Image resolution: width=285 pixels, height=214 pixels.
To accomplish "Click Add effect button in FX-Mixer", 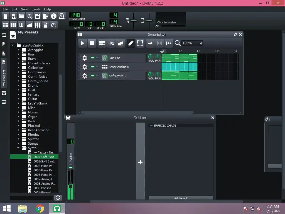I will (x=181, y=198).
